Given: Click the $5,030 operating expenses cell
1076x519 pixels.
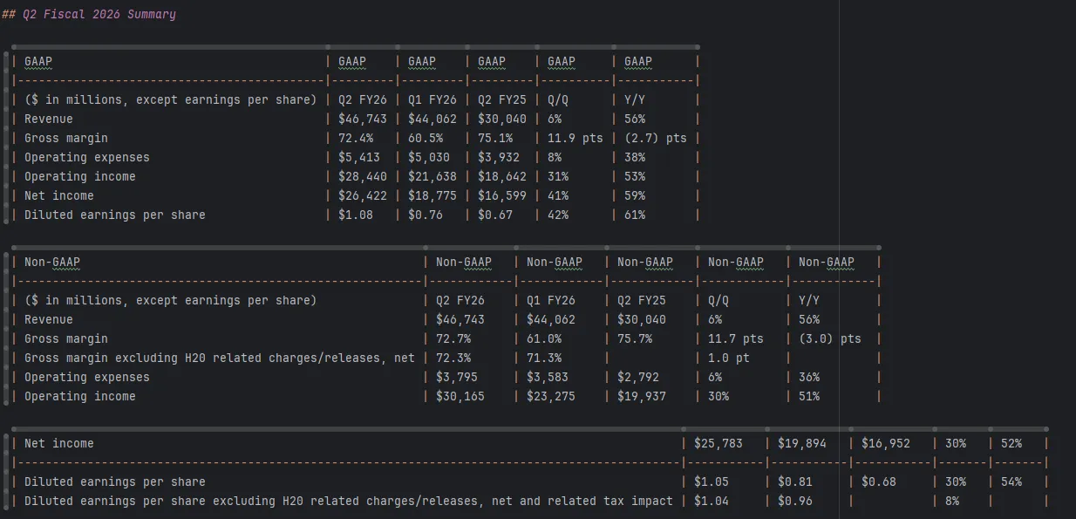Looking at the screenshot, I should click(x=429, y=157).
